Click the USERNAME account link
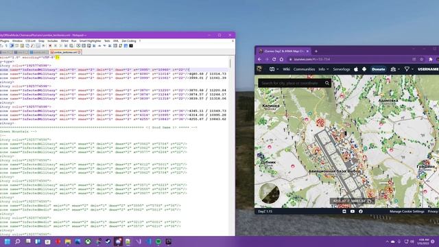This screenshot has height=247, width=439. click(428, 69)
